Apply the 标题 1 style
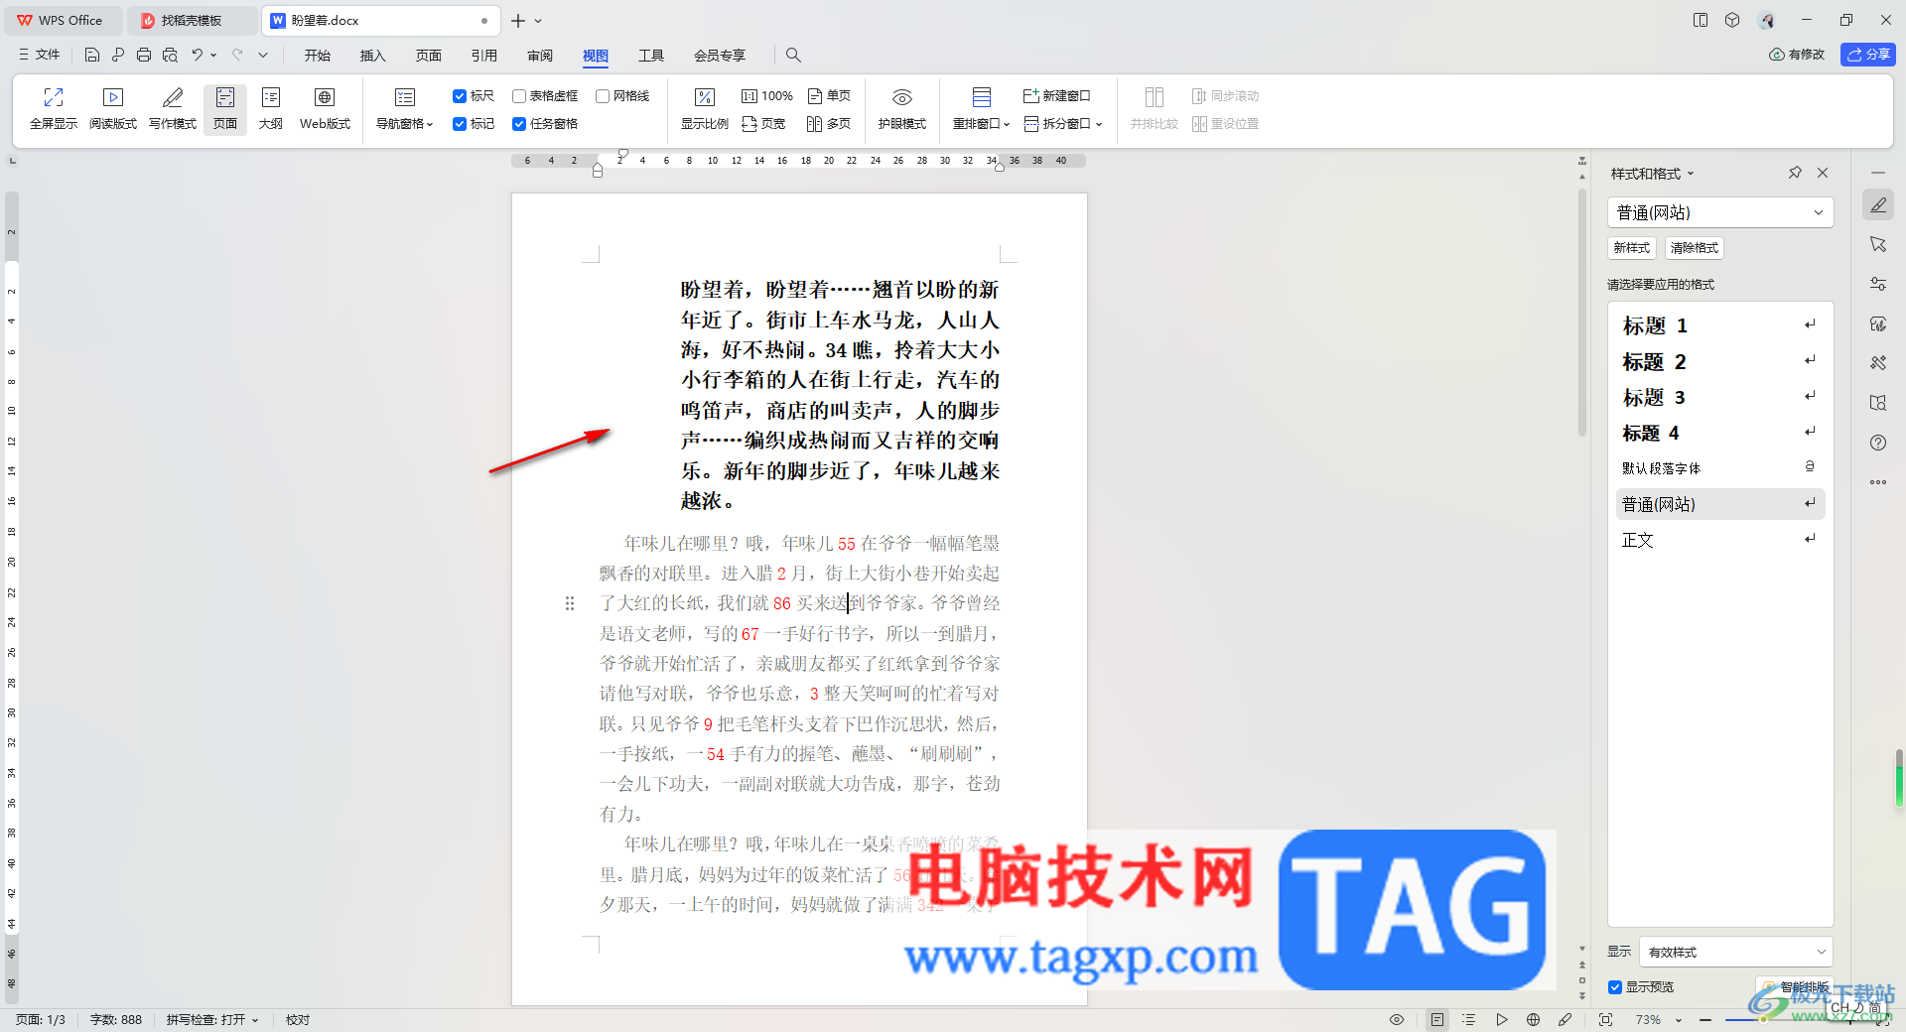This screenshot has height=1032, width=1906. [x=1720, y=325]
